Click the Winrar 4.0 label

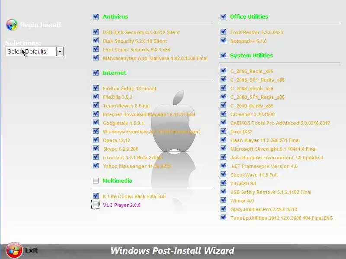coord(242,201)
